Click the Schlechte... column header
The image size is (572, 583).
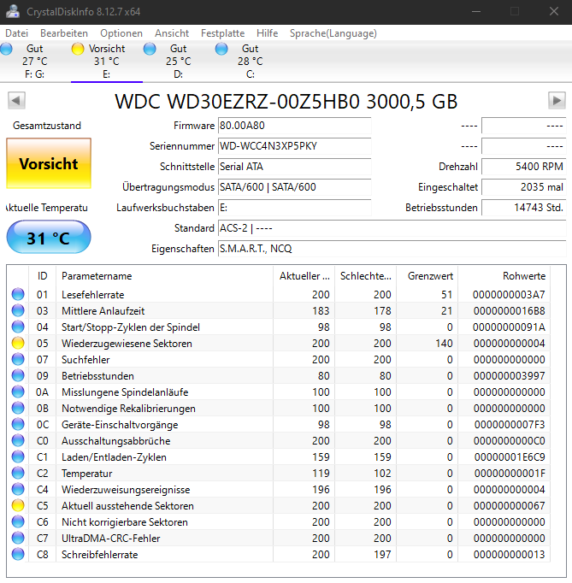[366, 276]
